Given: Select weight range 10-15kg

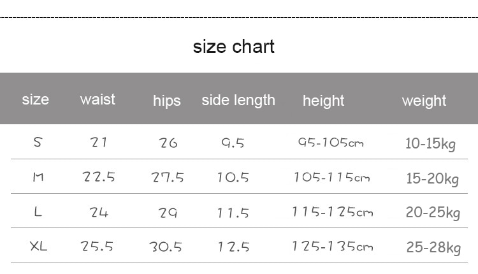Looking at the screenshot, I should coord(430,144).
